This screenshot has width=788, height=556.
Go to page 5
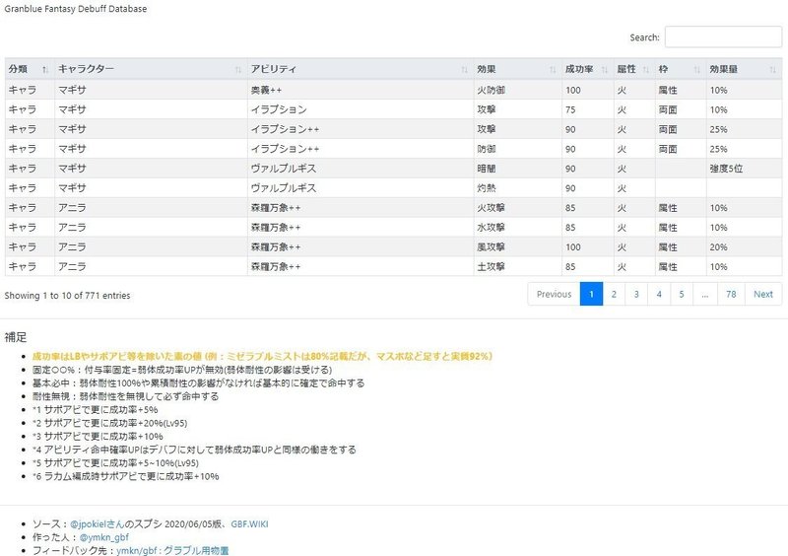[682, 295]
